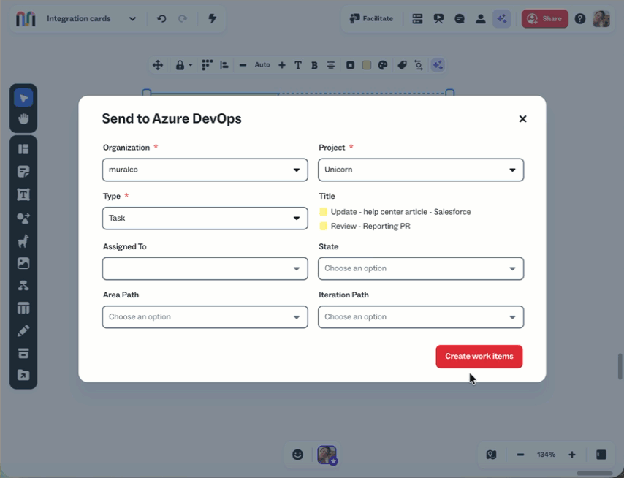The image size is (624, 478).
Task: Undo the last action
Action: click(x=161, y=19)
